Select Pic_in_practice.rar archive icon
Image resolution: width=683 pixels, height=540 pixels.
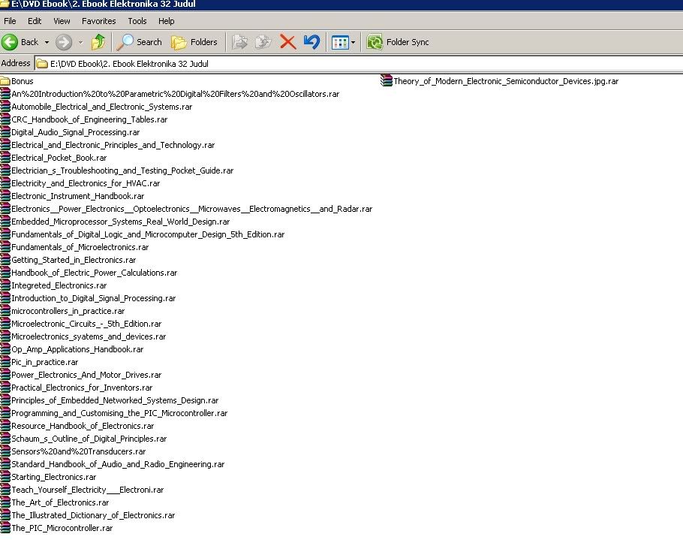pos(5,362)
